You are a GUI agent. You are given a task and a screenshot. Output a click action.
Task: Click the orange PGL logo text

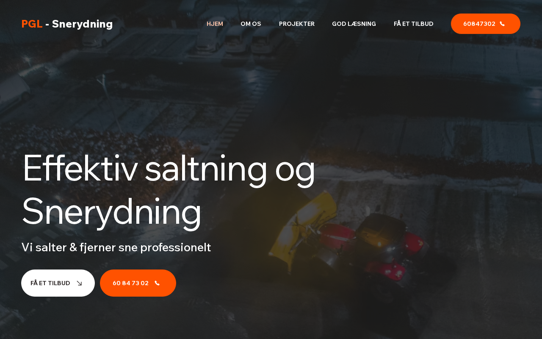[32, 24]
